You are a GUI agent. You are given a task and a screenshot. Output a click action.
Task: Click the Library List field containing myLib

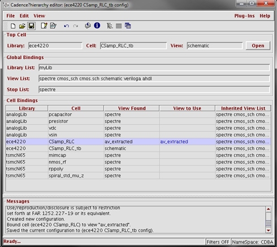[x=154, y=68]
